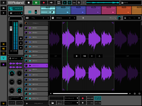
Task: Open the mixer icon in left sidebar
Action: [3, 104]
